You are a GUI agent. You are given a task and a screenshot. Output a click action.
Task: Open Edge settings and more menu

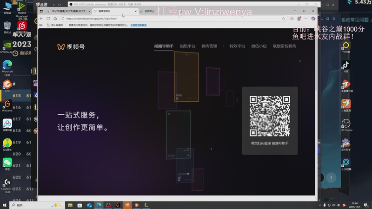pos(306,19)
